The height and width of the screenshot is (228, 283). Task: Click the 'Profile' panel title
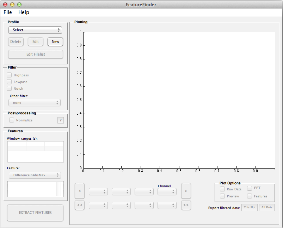tap(13, 22)
